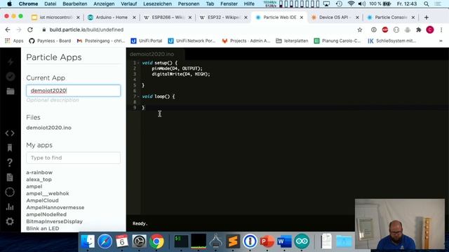Switch to the ESP32 Wikipedia tab

(223, 17)
